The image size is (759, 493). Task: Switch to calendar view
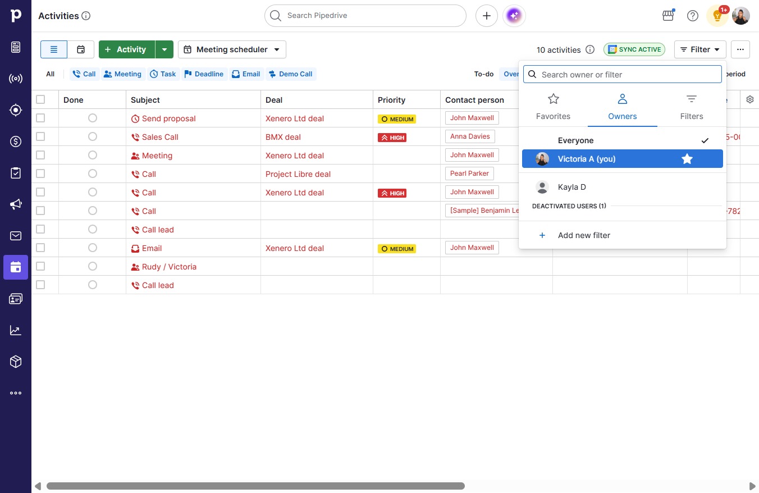(x=81, y=49)
